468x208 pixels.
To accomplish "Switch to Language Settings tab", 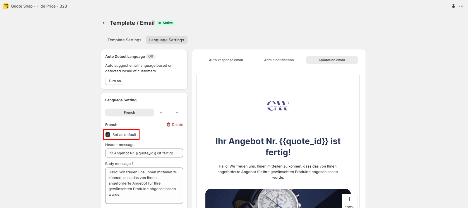I will [x=167, y=40].
